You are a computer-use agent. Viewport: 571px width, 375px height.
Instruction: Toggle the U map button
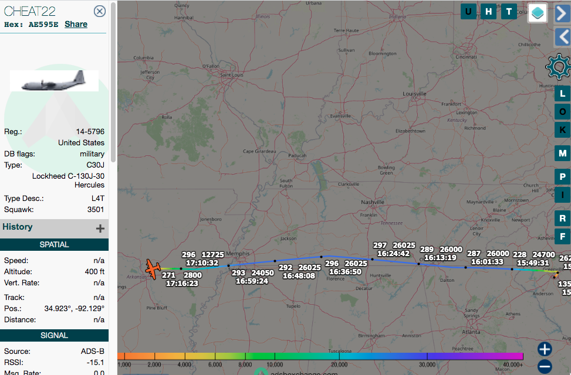(468, 12)
